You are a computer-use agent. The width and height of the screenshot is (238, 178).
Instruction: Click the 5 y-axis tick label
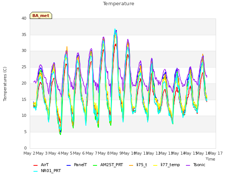click(25, 132)
